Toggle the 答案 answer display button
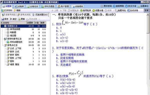Screen dimensions: 150x95 pos(146,10)
